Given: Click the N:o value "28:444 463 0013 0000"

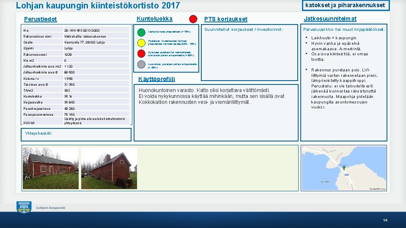Looking at the screenshot, I should [x=82, y=30].
